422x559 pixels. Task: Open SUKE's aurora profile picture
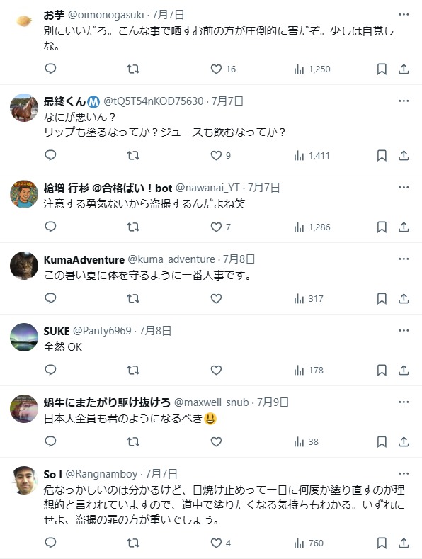point(24,337)
